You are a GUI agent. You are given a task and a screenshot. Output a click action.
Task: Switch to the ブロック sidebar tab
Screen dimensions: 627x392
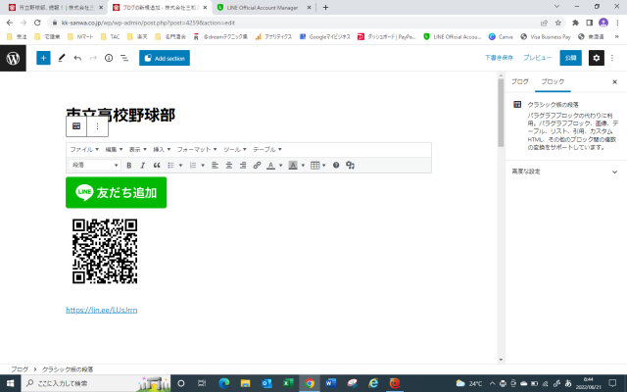click(x=553, y=81)
